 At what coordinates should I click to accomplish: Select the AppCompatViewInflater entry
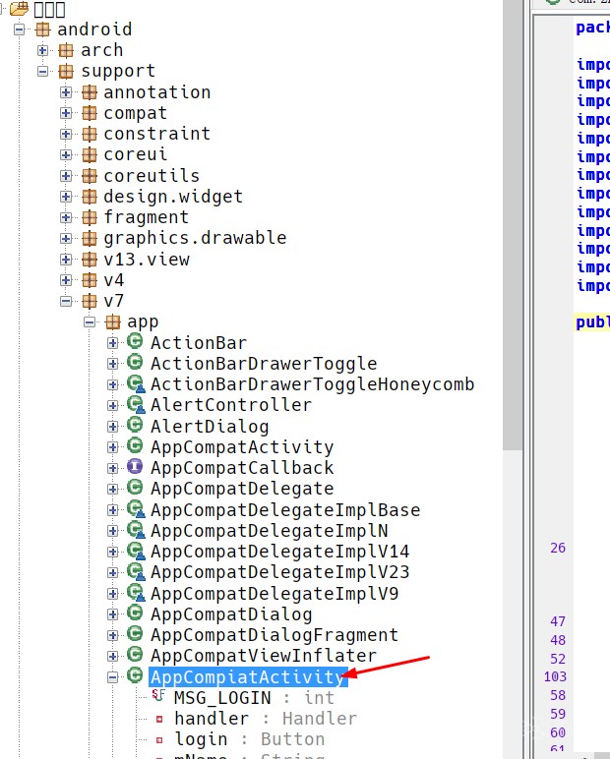click(x=264, y=656)
